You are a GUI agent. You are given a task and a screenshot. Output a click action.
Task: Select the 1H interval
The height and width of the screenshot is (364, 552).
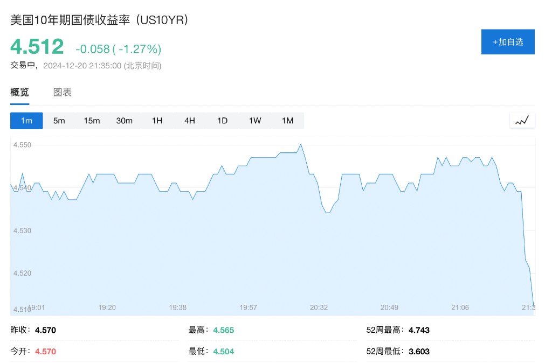[157, 121]
